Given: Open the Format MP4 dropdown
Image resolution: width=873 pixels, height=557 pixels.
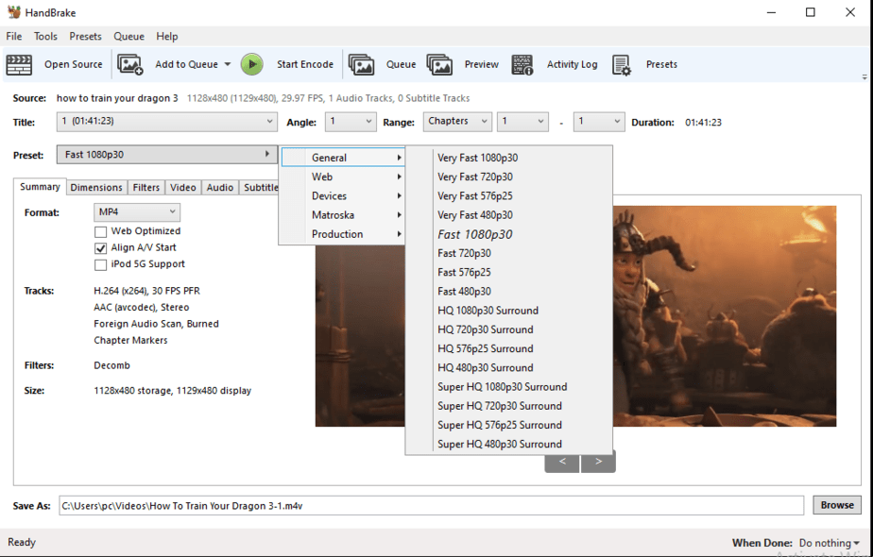Looking at the screenshot, I should click(x=137, y=212).
